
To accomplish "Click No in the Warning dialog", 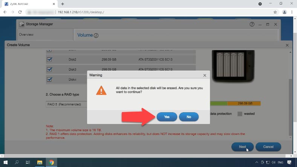I will [189, 117].
